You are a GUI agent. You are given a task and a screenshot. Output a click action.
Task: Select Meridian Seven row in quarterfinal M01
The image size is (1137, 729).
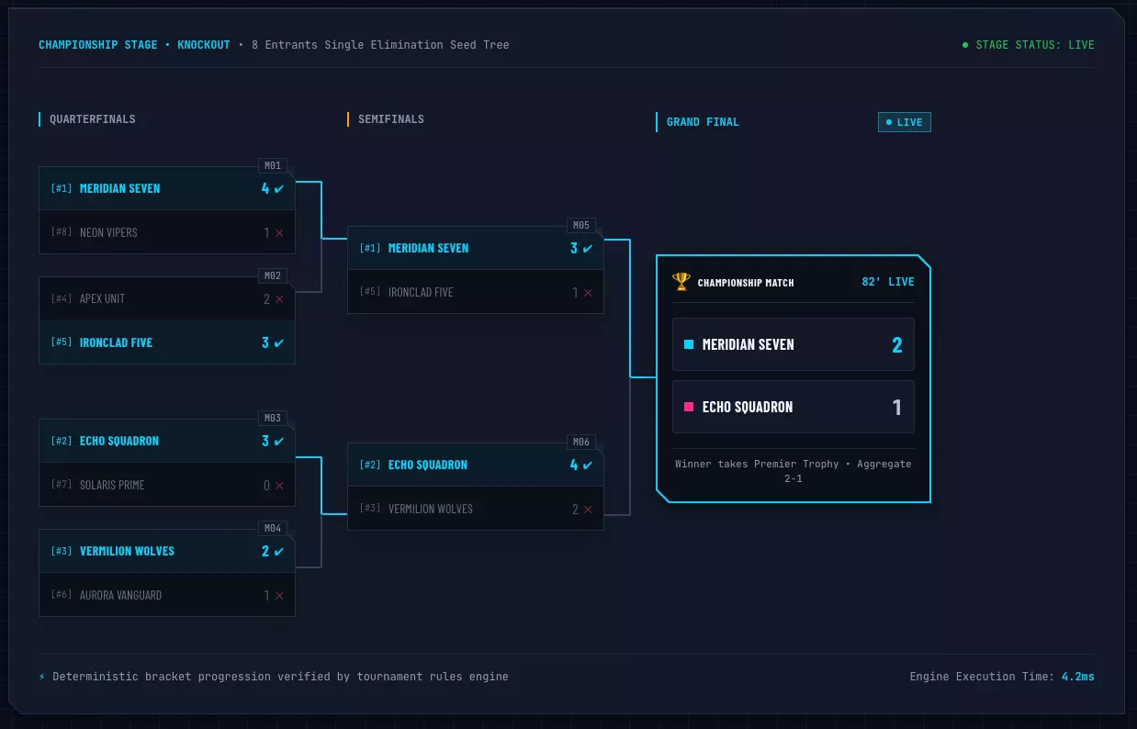coord(167,188)
